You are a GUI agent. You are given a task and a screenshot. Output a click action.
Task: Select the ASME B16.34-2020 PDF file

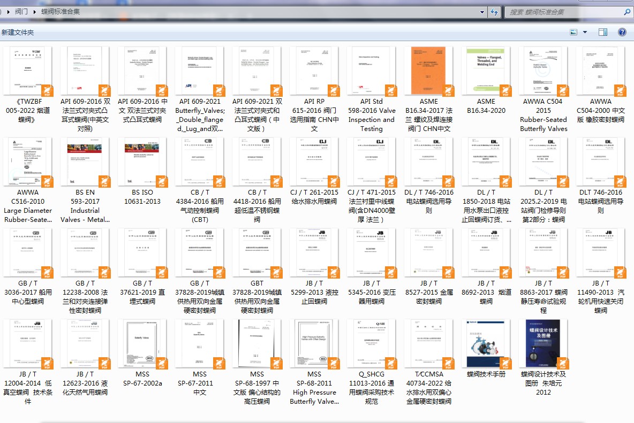[x=486, y=81]
